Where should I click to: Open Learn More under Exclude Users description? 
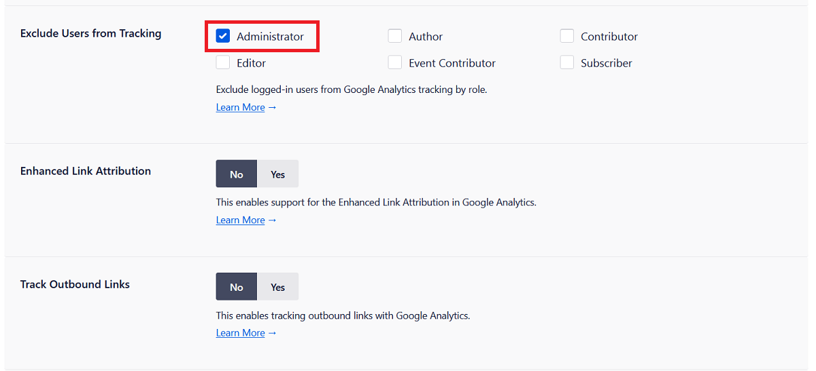pyautogui.click(x=240, y=107)
